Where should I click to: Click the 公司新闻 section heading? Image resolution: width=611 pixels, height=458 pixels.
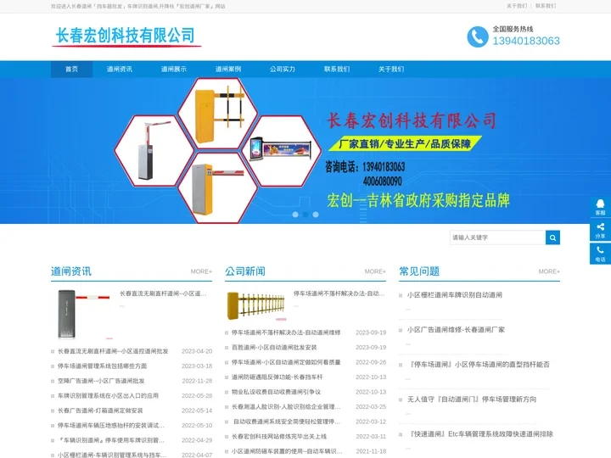(245, 271)
